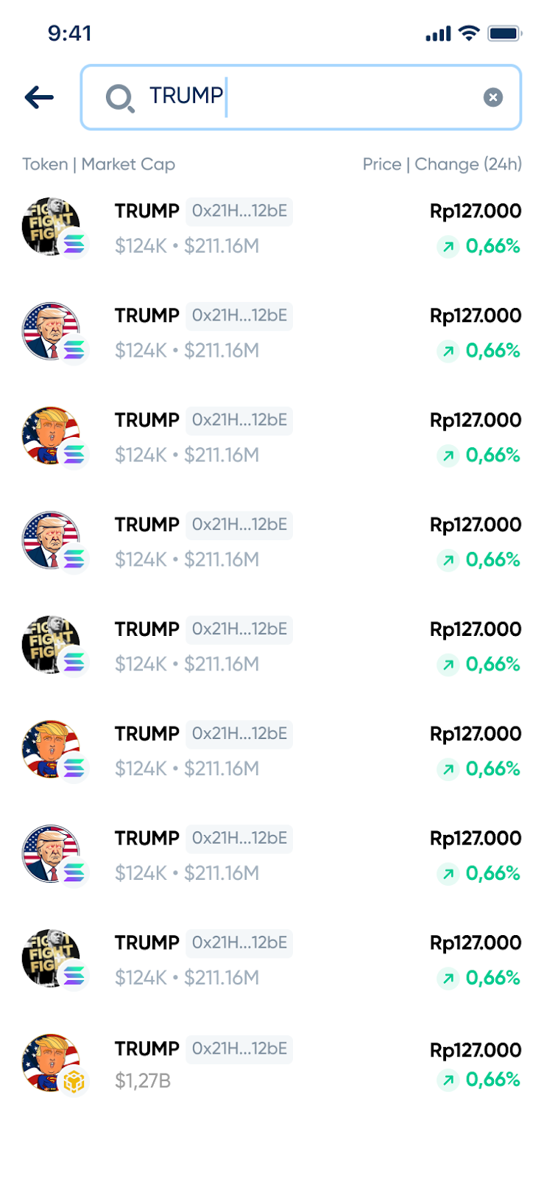544x1179 pixels.
Task: Tap the Rp127.000 price in the fifth row
Action: click(476, 629)
